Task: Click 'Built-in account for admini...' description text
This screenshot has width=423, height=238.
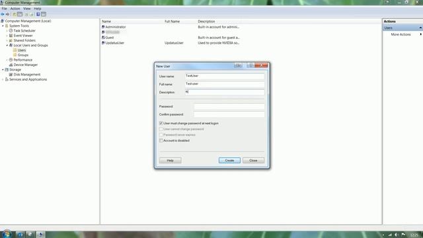Action: 219,26
